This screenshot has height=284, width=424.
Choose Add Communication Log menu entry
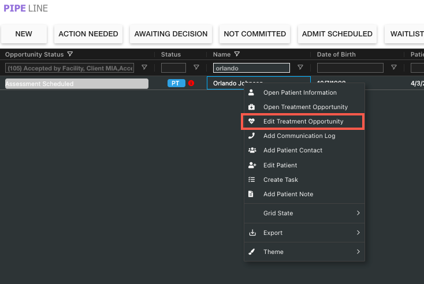tap(299, 136)
